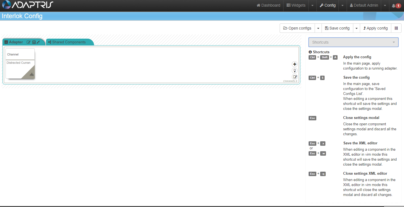This screenshot has height=207, width=404.
Task: Click the edit icon above CHANNELS label
Action: click(x=295, y=77)
